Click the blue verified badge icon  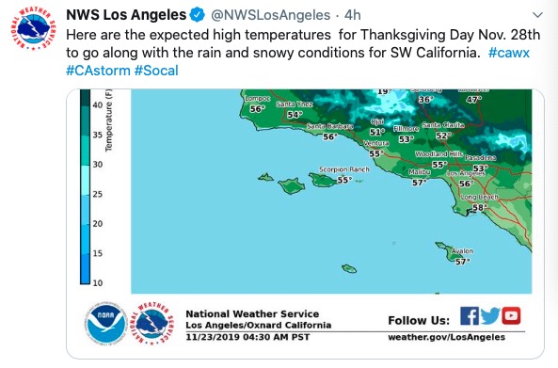pos(198,15)
